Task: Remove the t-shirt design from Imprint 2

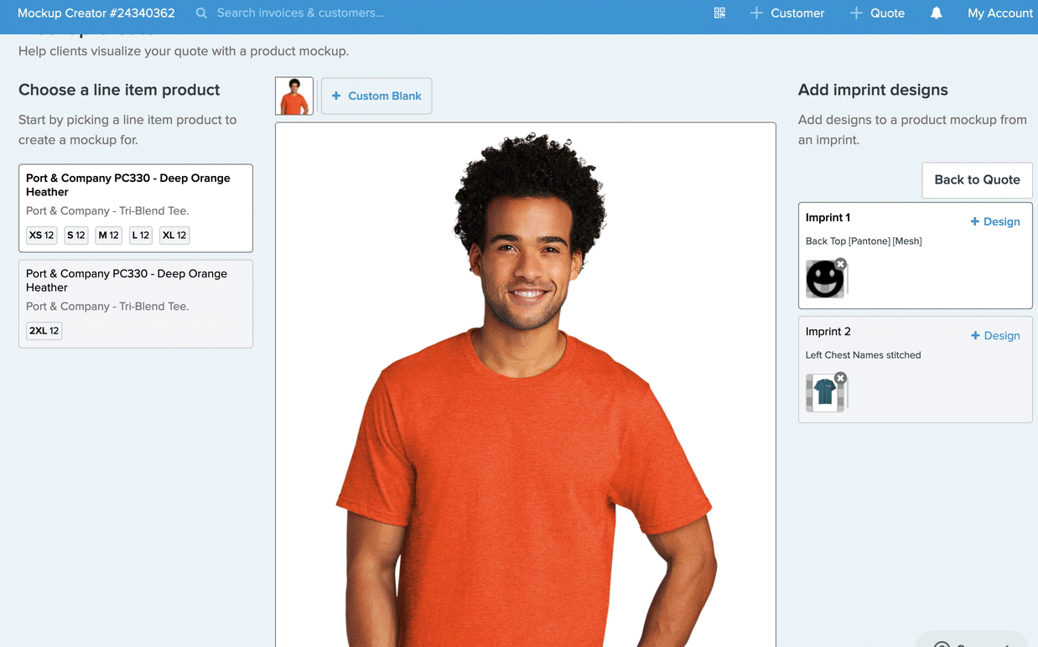Action: [840, 378]
